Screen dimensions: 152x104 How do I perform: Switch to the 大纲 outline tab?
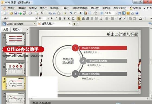click(x=6, y=29)
